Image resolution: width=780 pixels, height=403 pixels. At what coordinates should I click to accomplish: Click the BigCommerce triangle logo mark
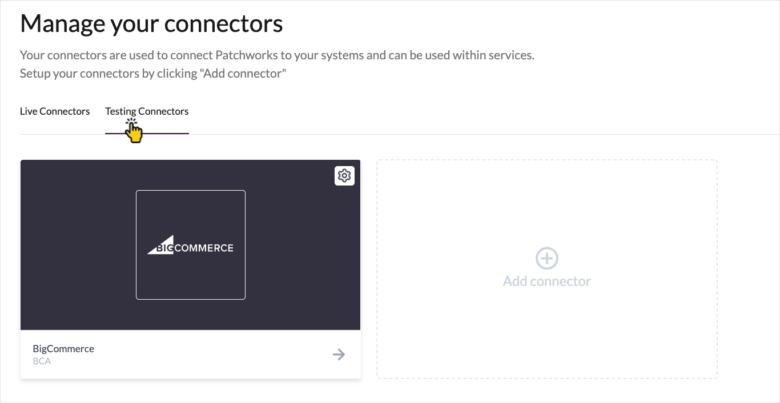coord(160,245)
